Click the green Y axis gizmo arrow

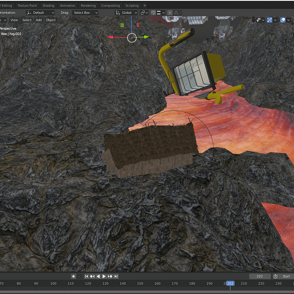coord(146,37)
